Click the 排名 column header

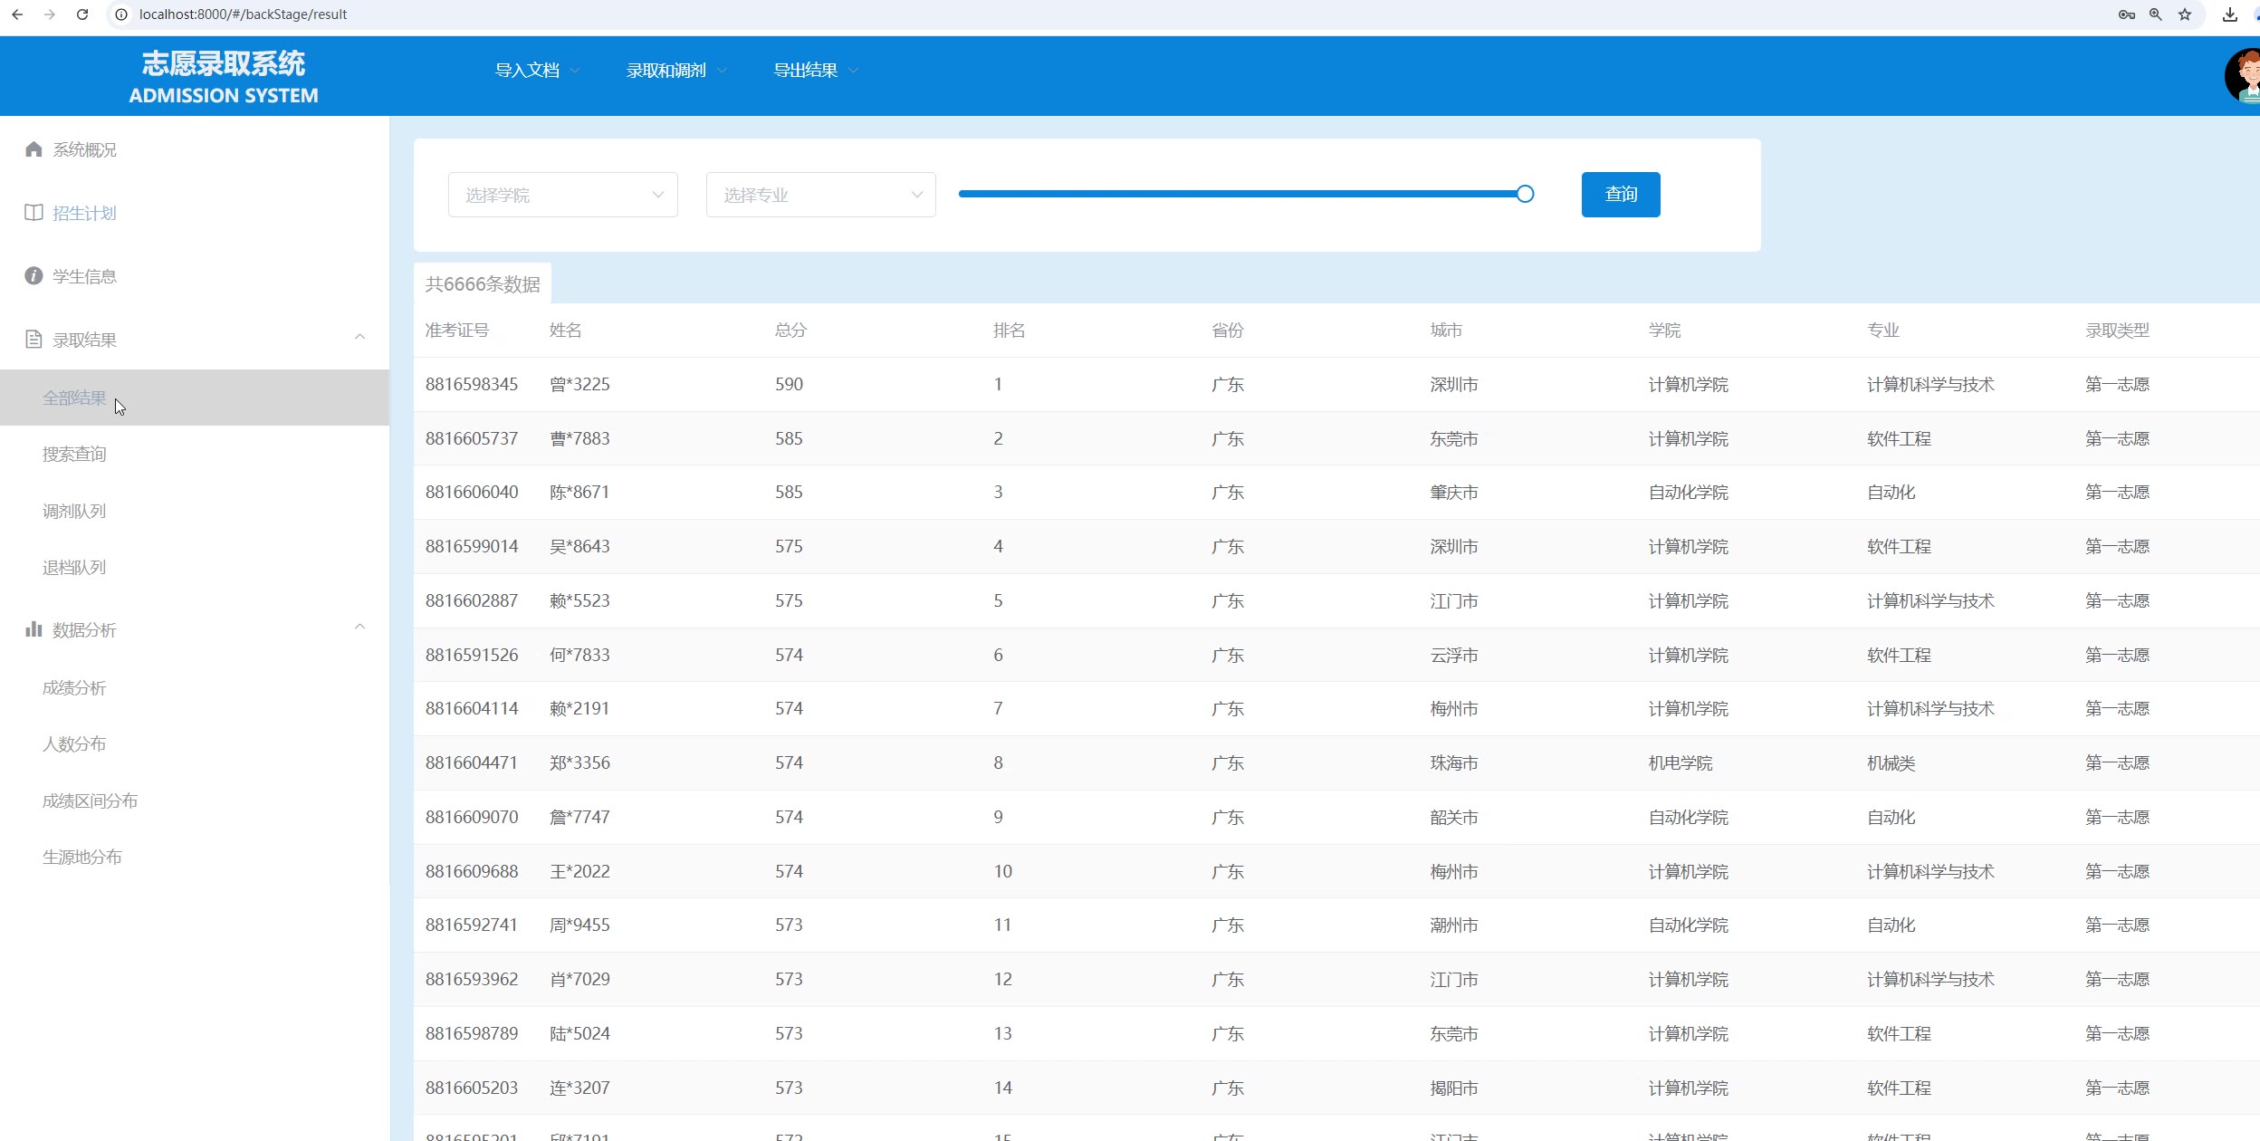1009,331
